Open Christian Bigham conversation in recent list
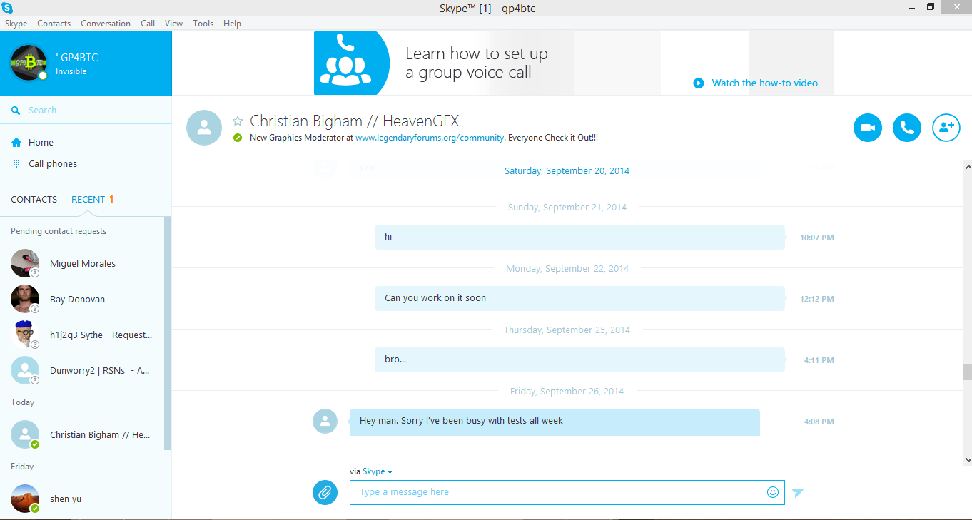This screenshot has width=972, height=520. [83, 434]
